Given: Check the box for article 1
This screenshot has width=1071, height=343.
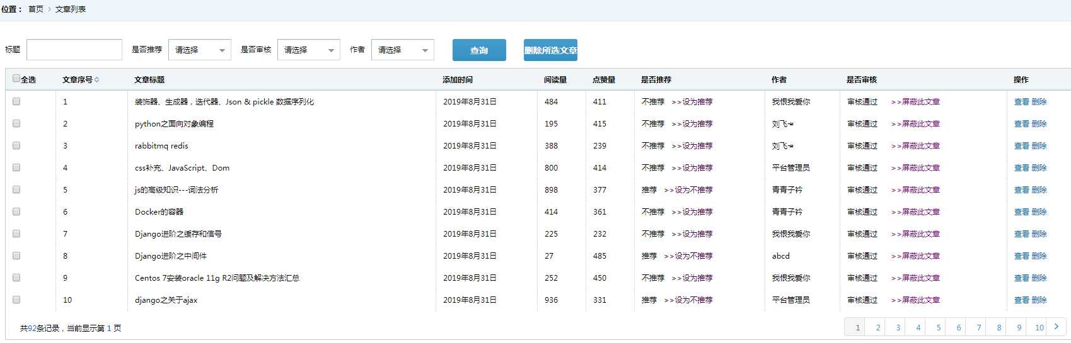Looking at the screenshot, I should point(16,101).
